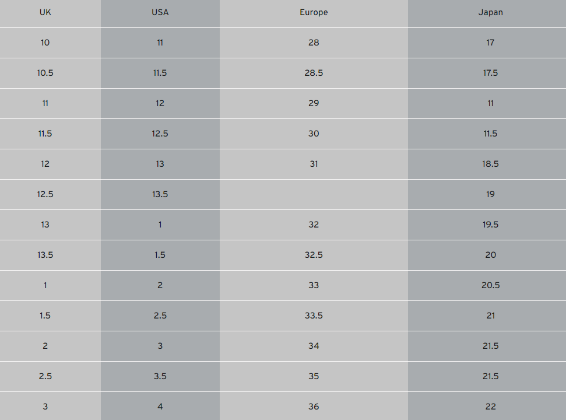Select Europe size 32.5 cell
Screen dimensions: 566x420
(x=314, y=255)
